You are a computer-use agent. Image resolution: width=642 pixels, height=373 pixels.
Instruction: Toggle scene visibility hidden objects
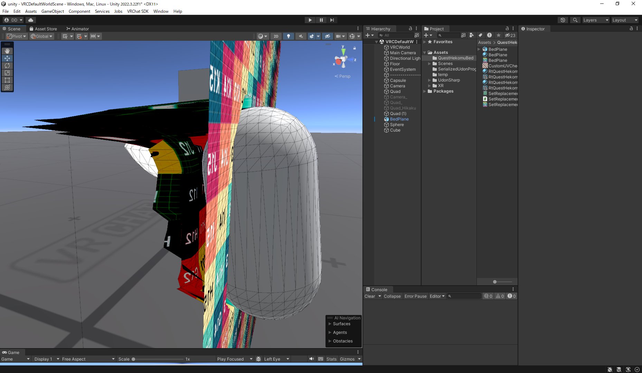[328, 36]
